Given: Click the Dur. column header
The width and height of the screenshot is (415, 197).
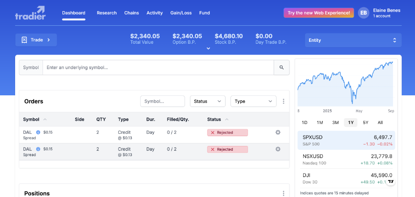Looking at the screenshot, I should [x=150, y=120].
